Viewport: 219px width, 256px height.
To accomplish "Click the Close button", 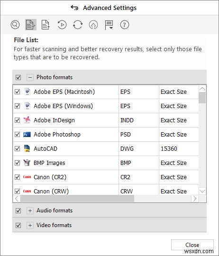I will click(192, 245).
